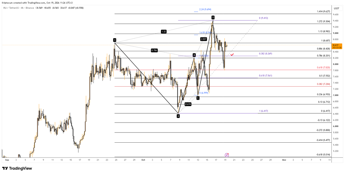Screen dimensions: 345x174
Task: Click the purple 0.382 (8.269) retracement label
Action: (265, 53)
